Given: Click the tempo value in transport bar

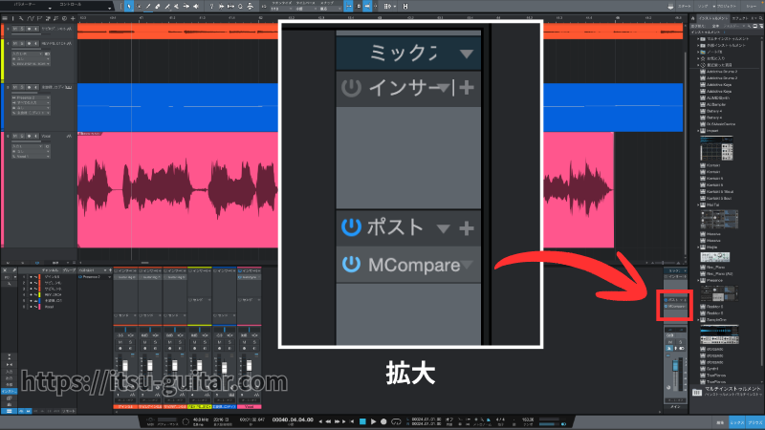Looking at the screenshot, I should pyautogui.click(x=528, y=419).
